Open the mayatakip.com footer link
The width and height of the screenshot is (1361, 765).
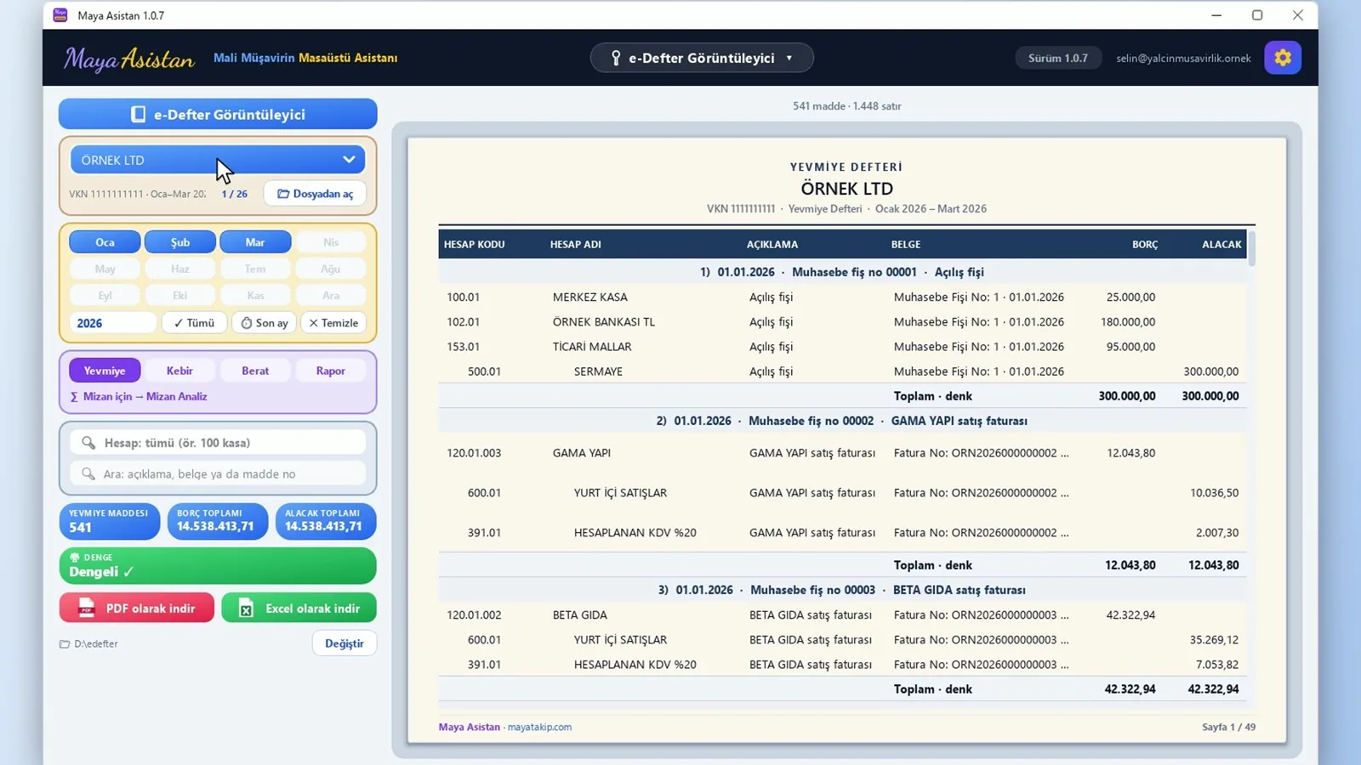click(x=539, y=727)
